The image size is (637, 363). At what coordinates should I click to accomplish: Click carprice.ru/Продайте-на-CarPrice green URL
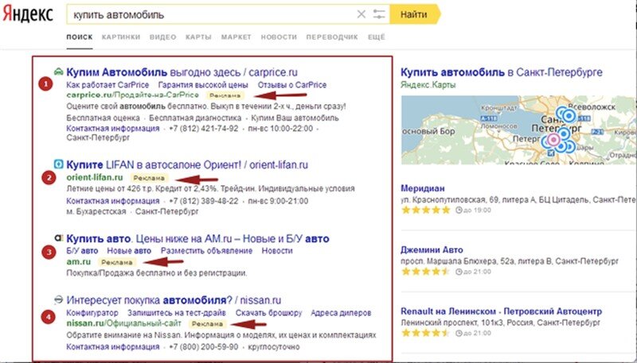tap(133, 95)
